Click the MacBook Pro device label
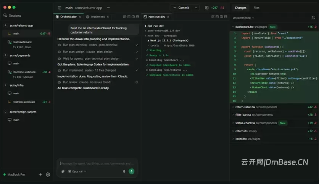The height and width of the screenshot is (184, 319). click(x=16, y=174)
